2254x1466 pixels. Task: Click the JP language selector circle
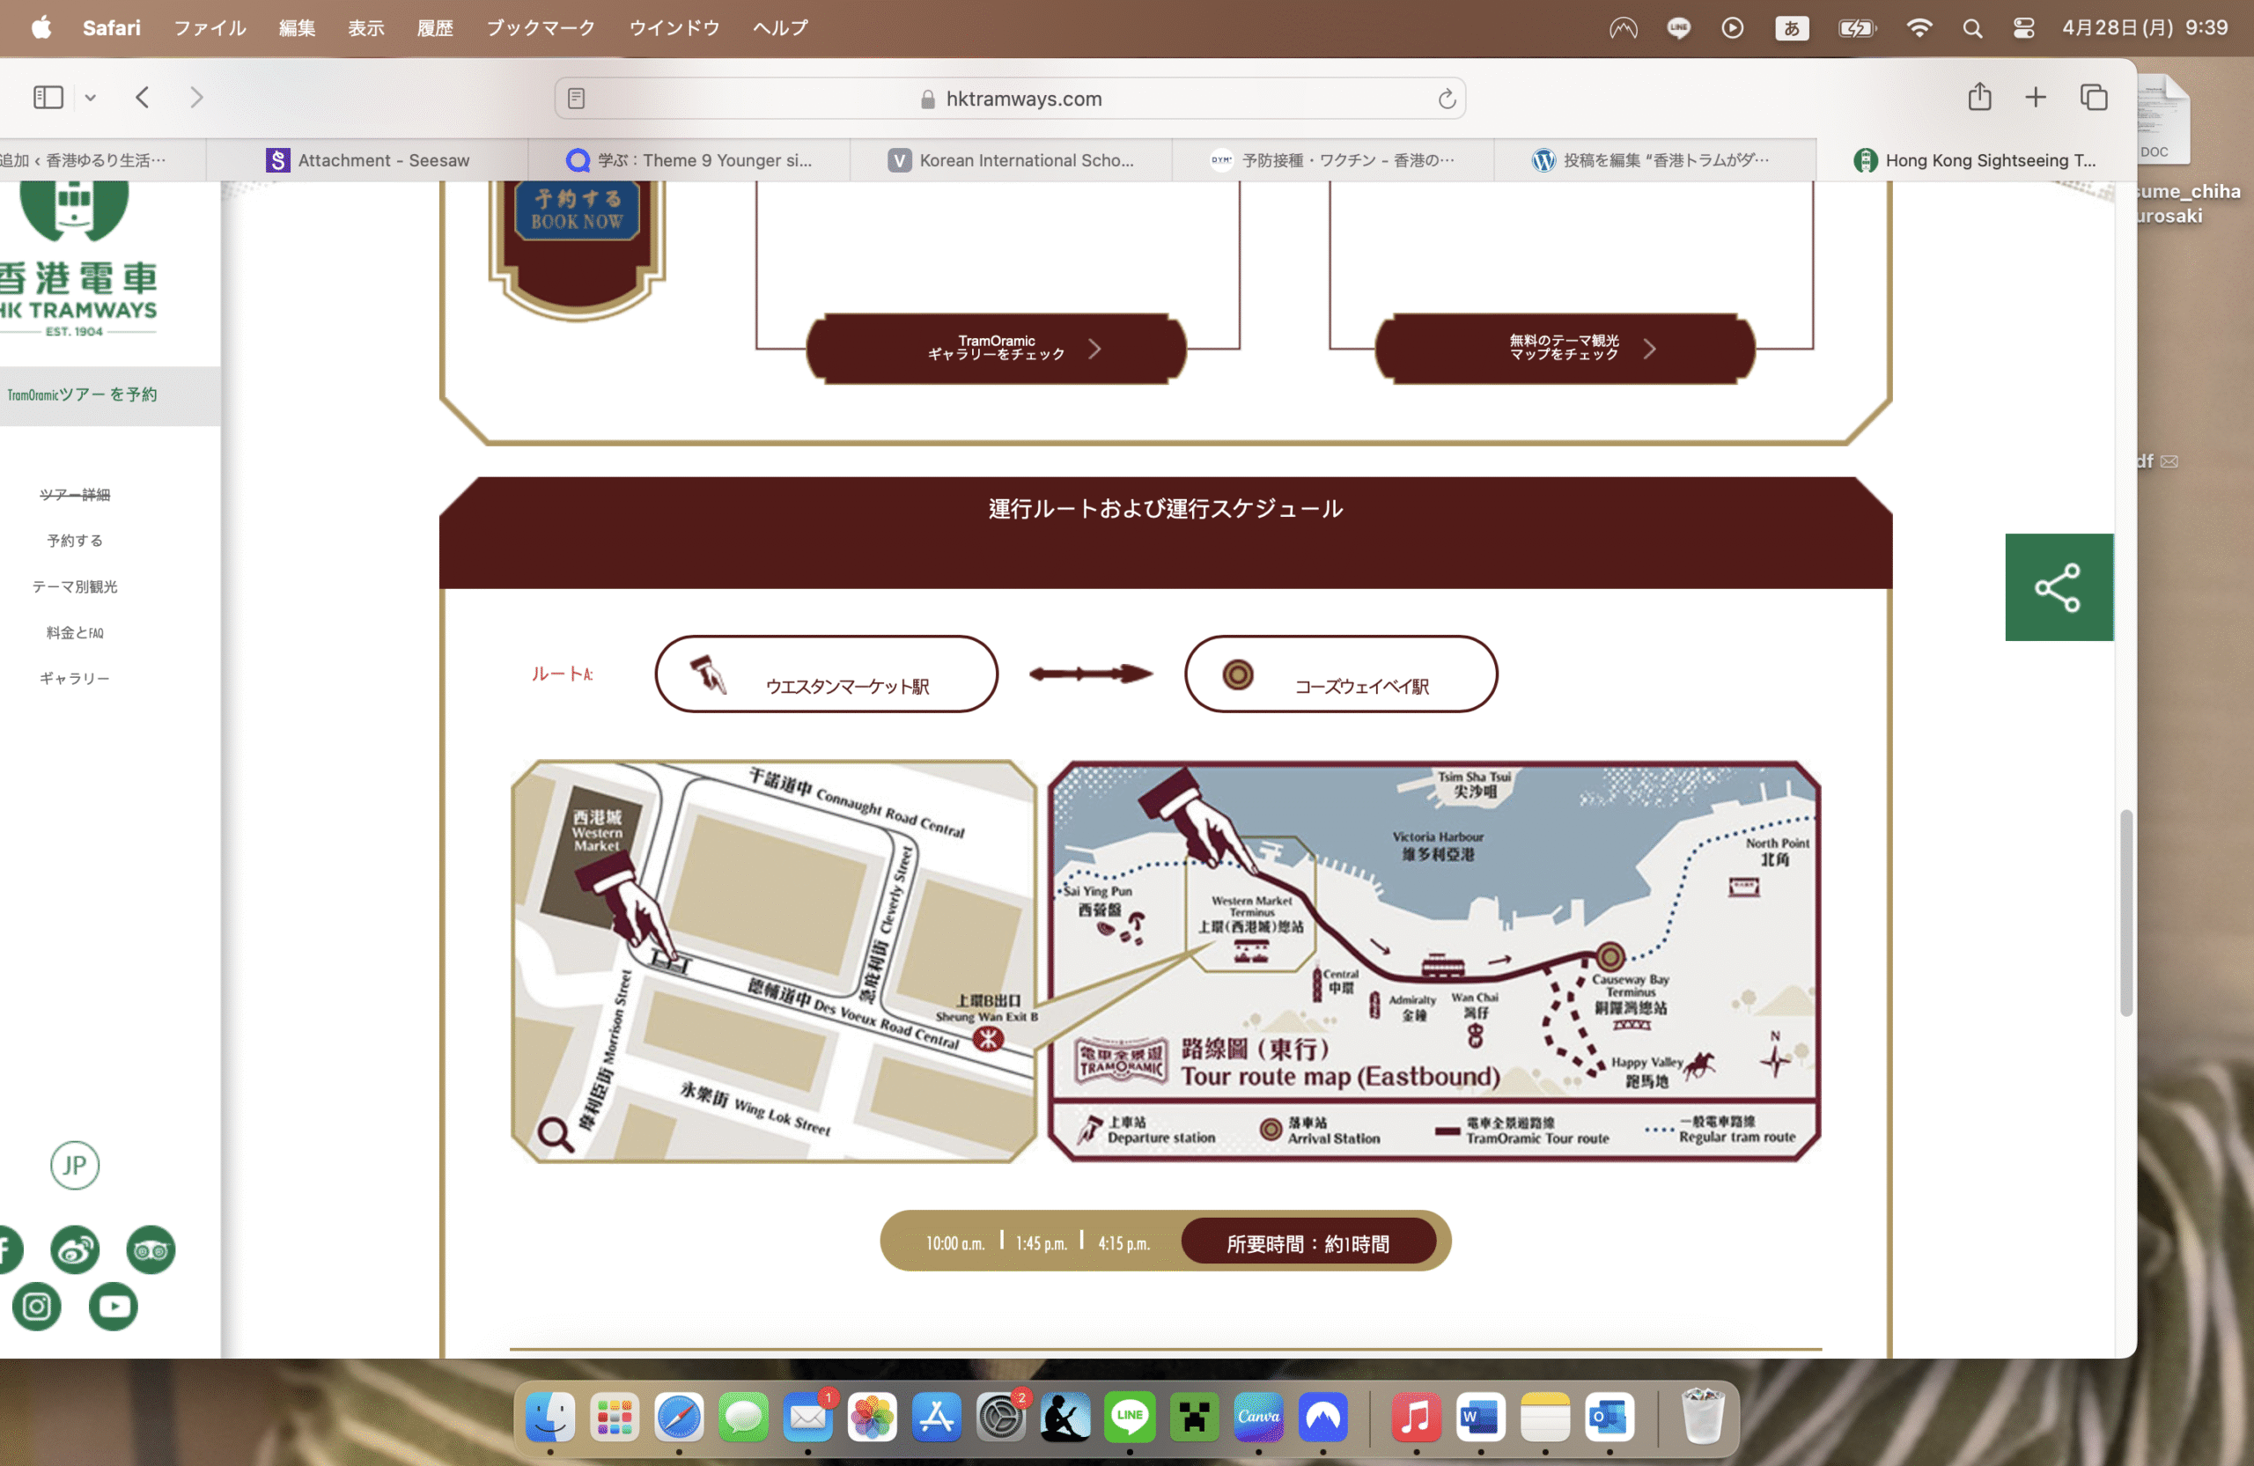pos(75,1165)
